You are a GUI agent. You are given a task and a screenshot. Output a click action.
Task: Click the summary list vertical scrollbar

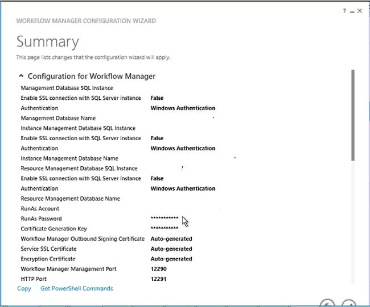pos(353,115)
